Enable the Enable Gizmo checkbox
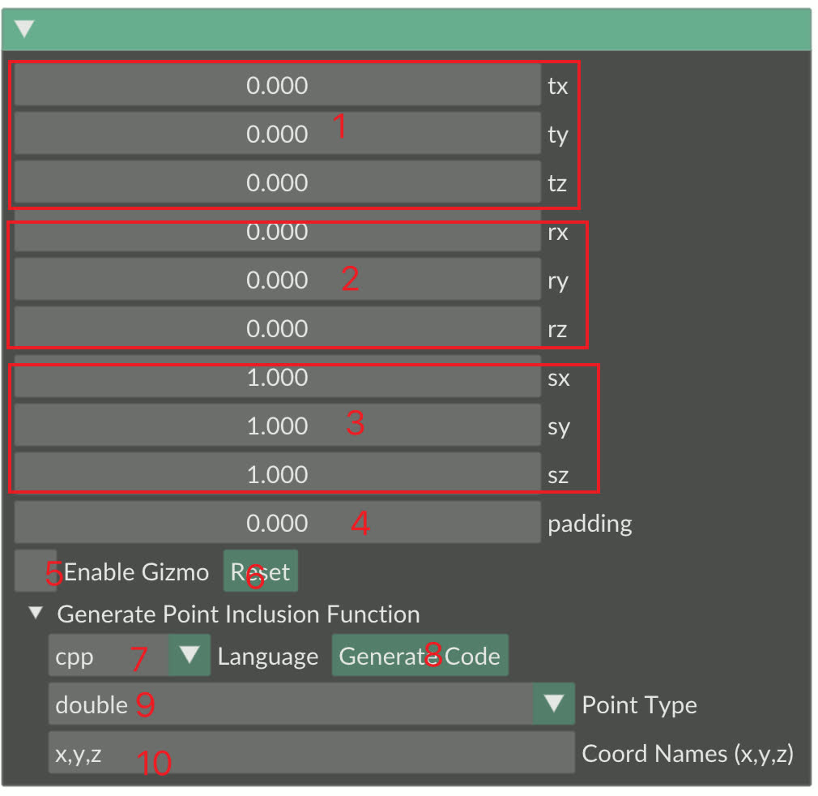This screenshot has width=818, height=796. coord(33,571)
